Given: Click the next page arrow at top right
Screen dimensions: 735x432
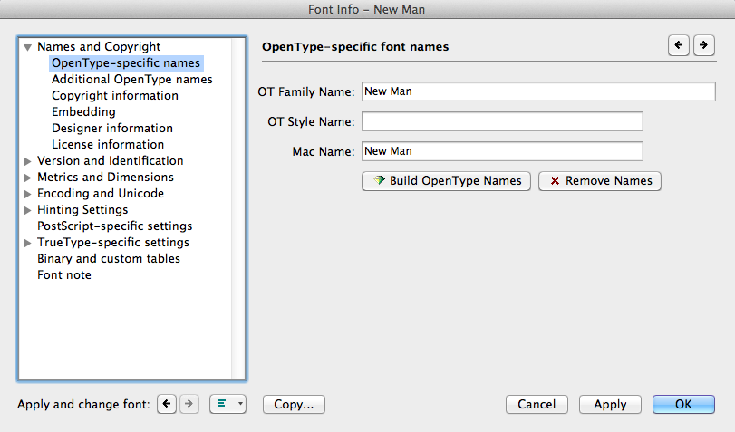Looking at the screenshot, I should (703, 45).
